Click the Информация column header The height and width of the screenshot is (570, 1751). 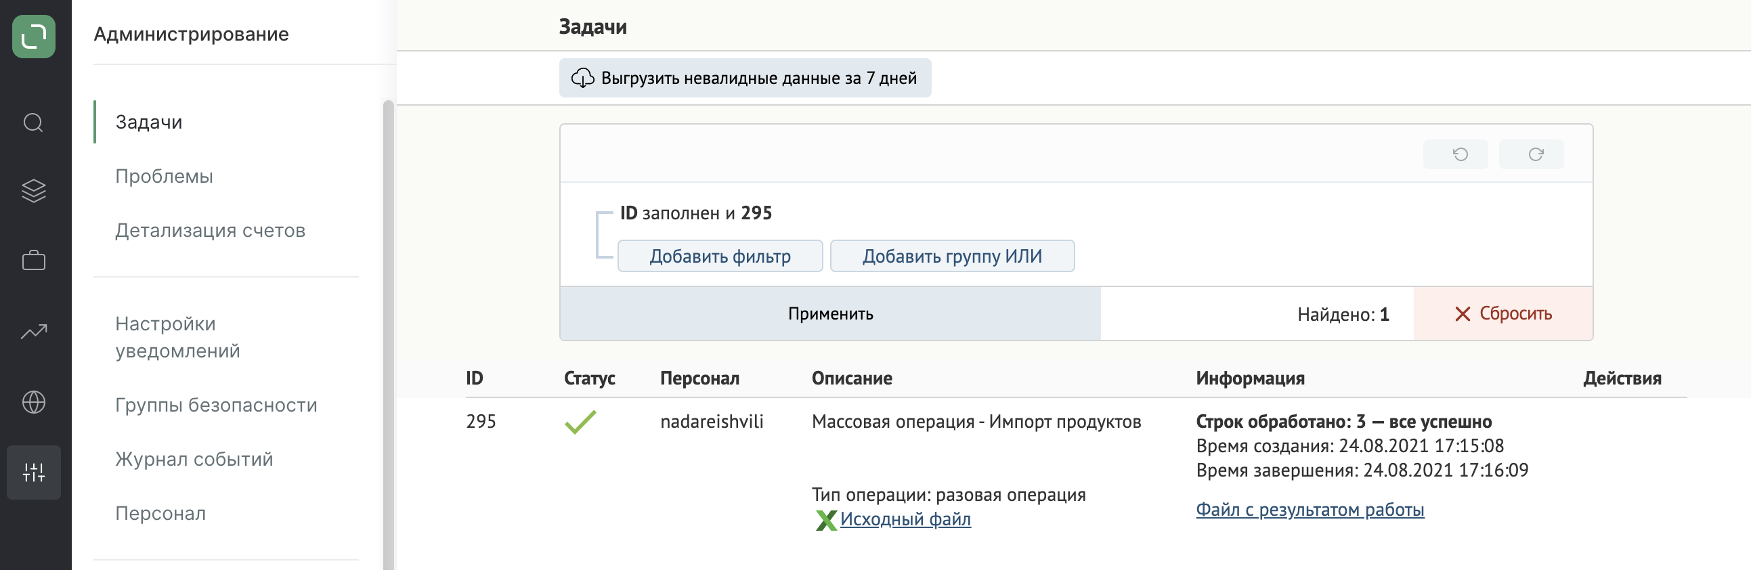click(1250, 378)
